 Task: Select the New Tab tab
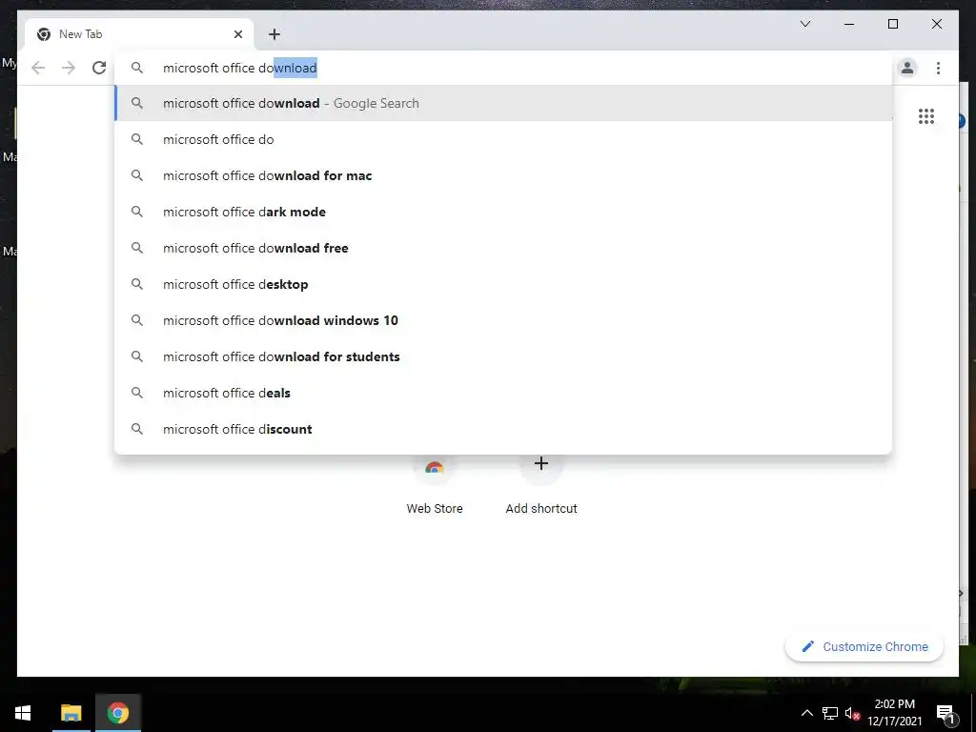pos(139,34)
